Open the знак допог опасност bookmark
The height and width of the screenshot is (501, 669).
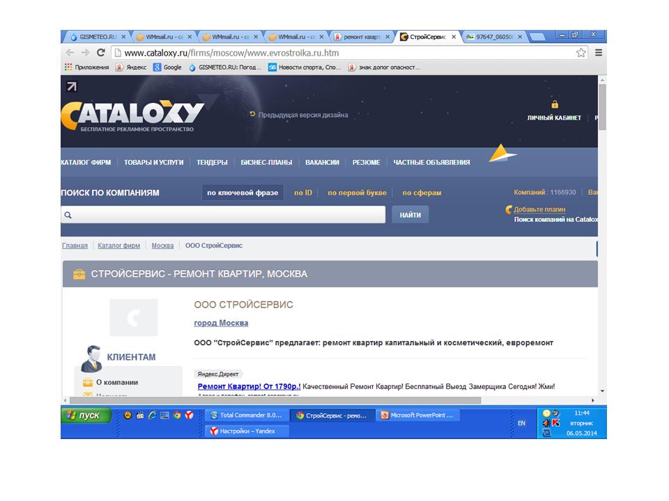point(385,67)
